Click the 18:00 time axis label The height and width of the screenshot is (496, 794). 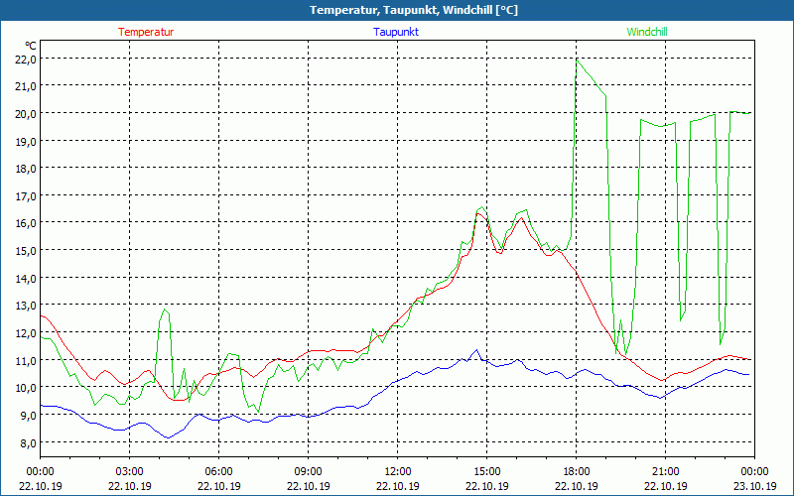(577, 472)
